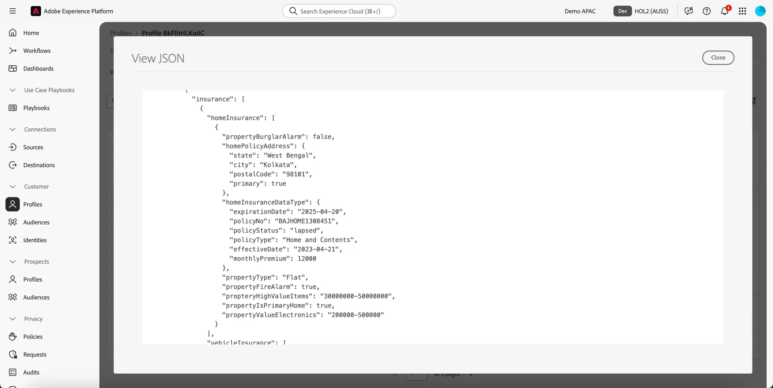
Task: Go to Requests in Privacy
Action: [35, 354]
